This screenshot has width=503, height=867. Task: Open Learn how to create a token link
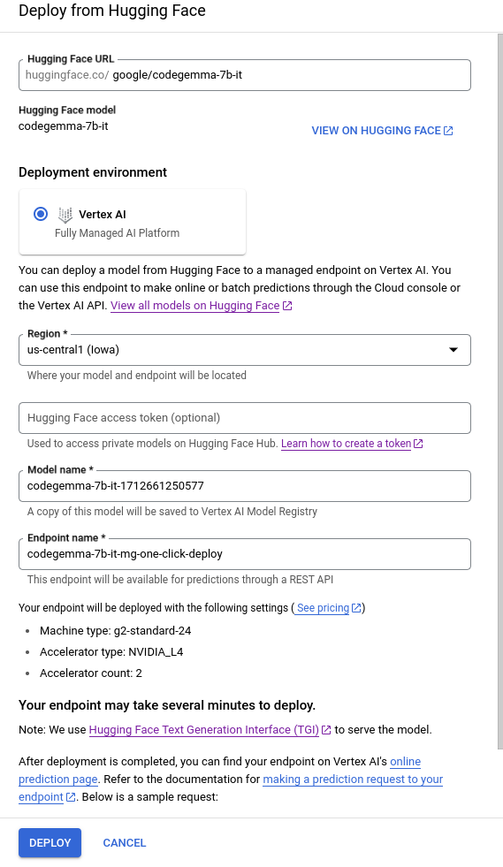point(346,444)
